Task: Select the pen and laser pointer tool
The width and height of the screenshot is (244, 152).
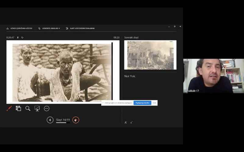Action: [9, 109]
